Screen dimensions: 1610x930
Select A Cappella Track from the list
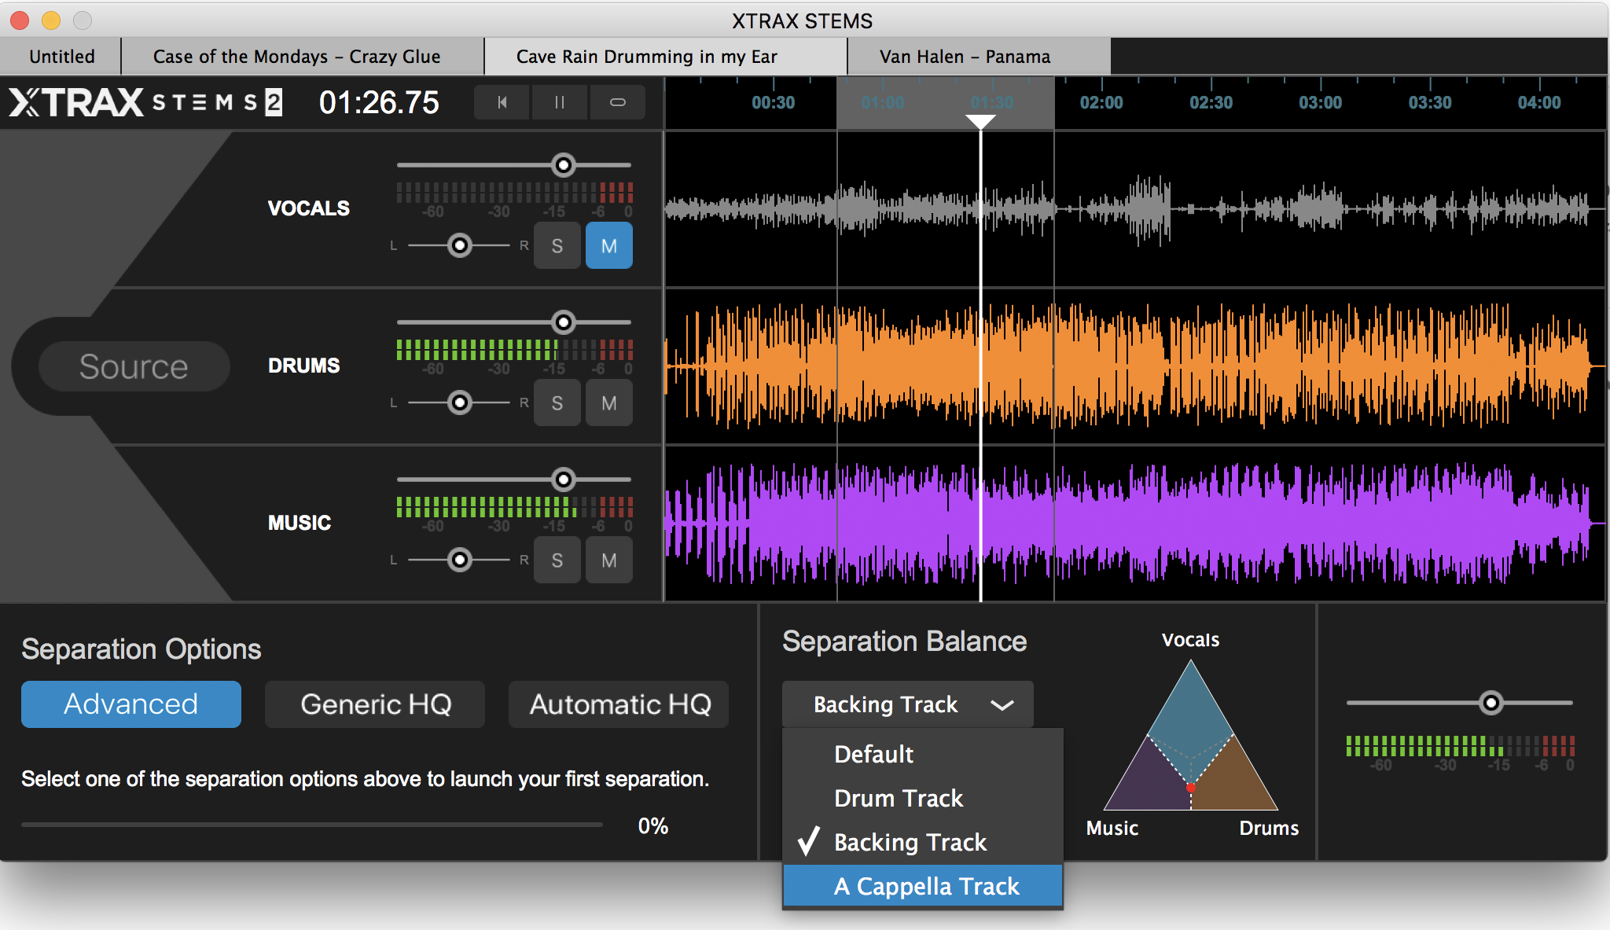[x=926, y=887]
